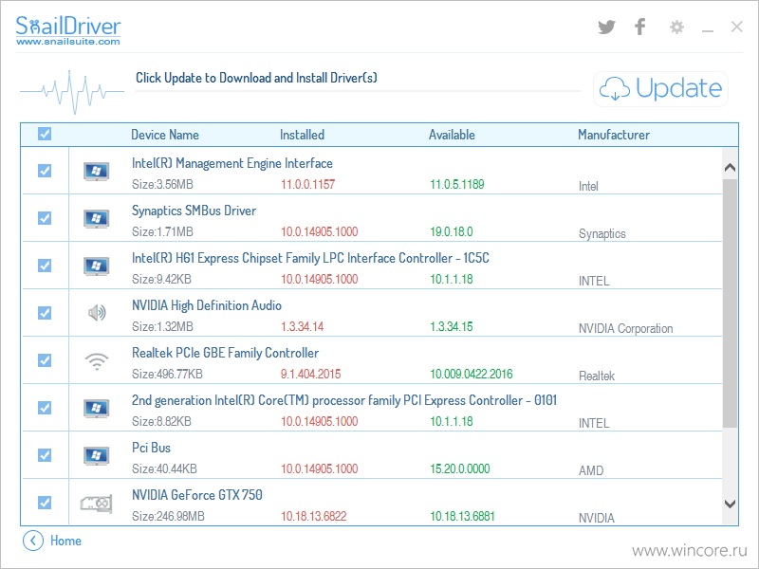Click the Available column header
This screenshot has width=759, height=569.
click(452, 135)
